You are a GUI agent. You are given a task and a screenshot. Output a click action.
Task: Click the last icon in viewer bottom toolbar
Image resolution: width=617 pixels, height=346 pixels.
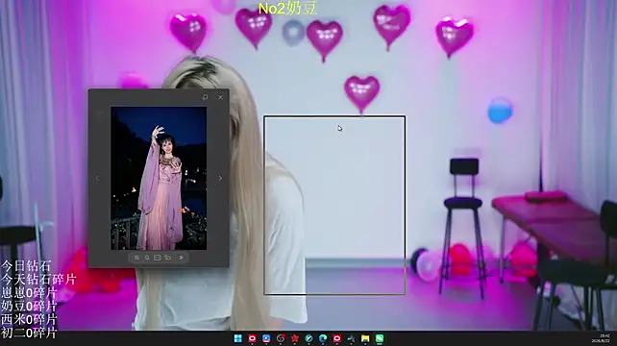pos(181,258)
